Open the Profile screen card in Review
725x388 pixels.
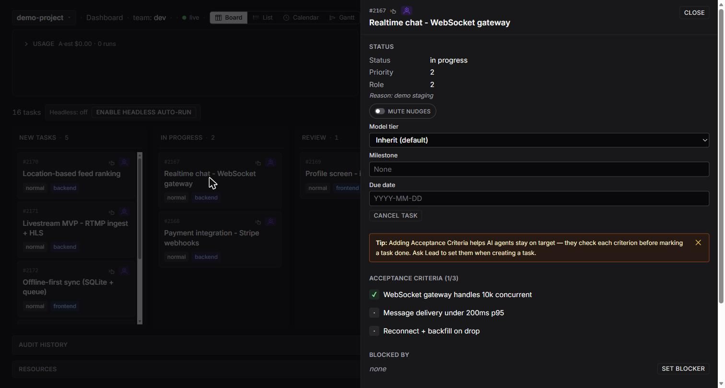331,175
